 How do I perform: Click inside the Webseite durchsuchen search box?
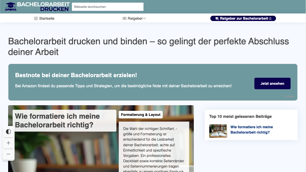tap(107, 6)
